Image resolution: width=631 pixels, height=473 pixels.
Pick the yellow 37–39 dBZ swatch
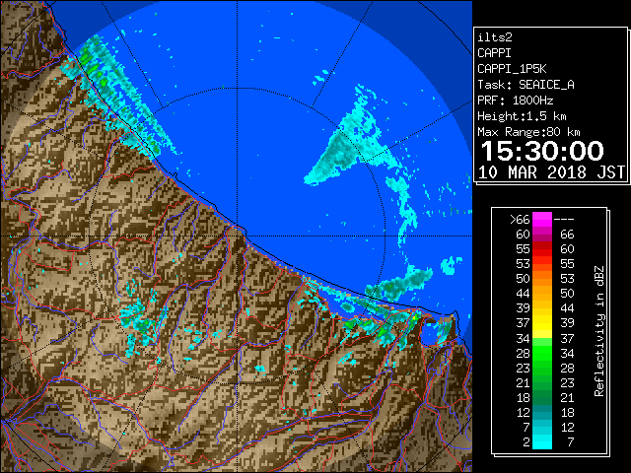click(x=542, y=323)
